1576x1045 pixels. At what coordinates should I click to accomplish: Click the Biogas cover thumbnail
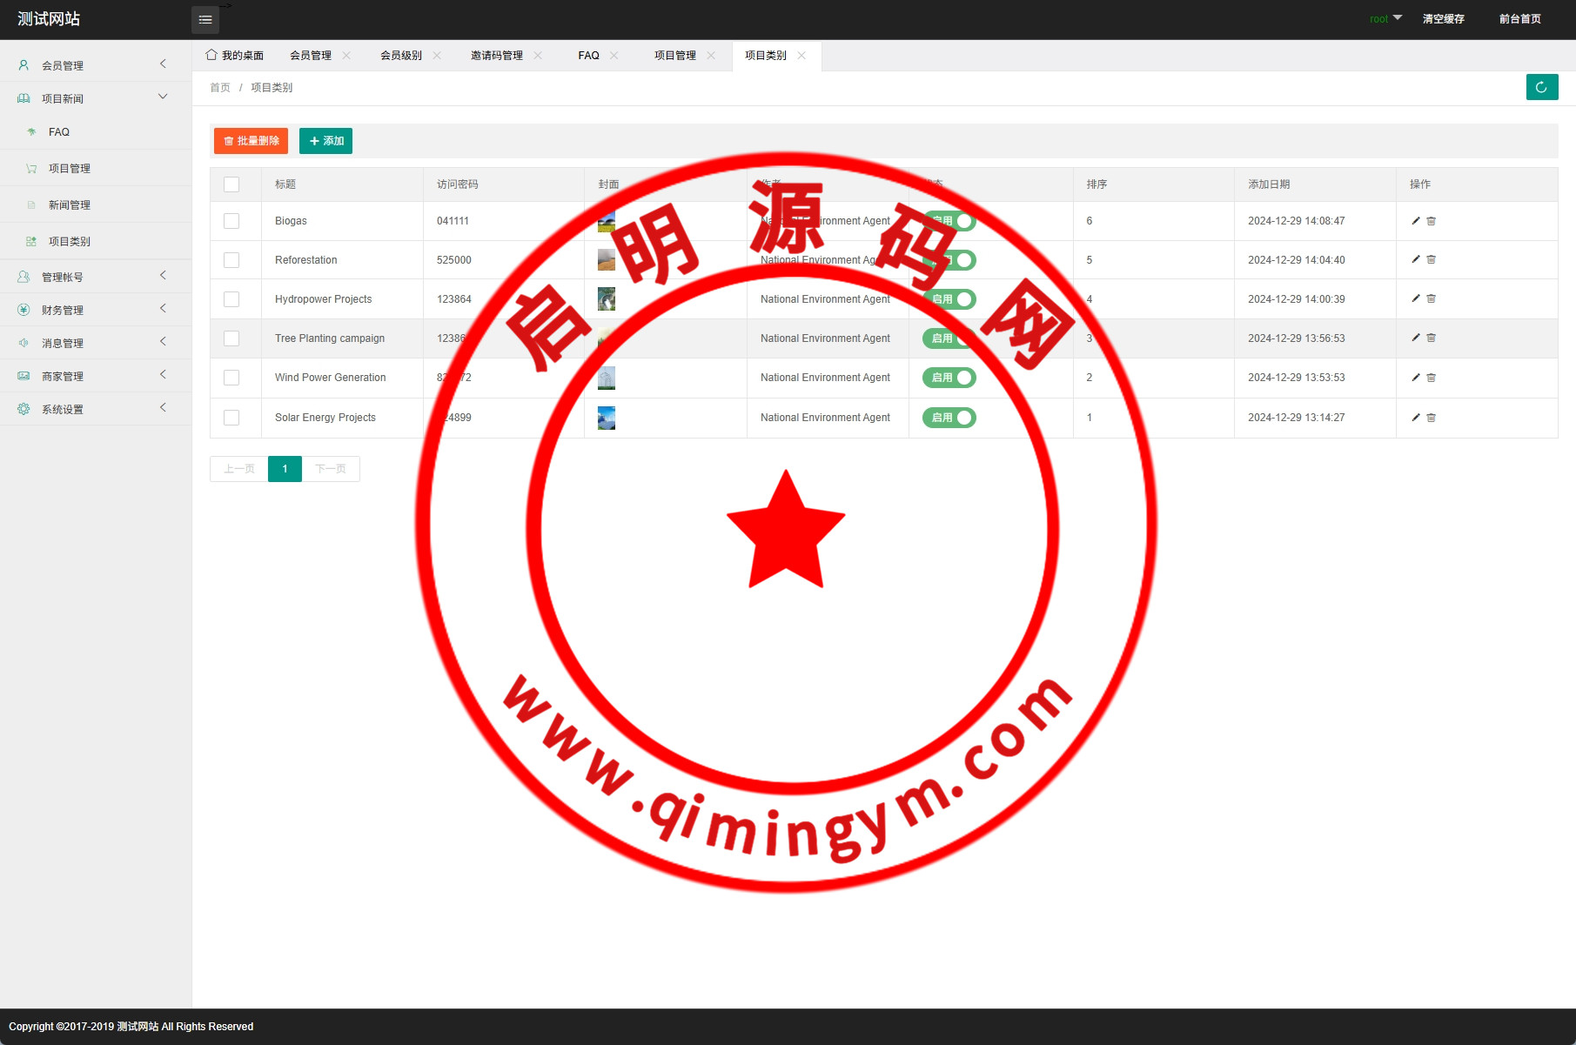click(x=607, y=221)
